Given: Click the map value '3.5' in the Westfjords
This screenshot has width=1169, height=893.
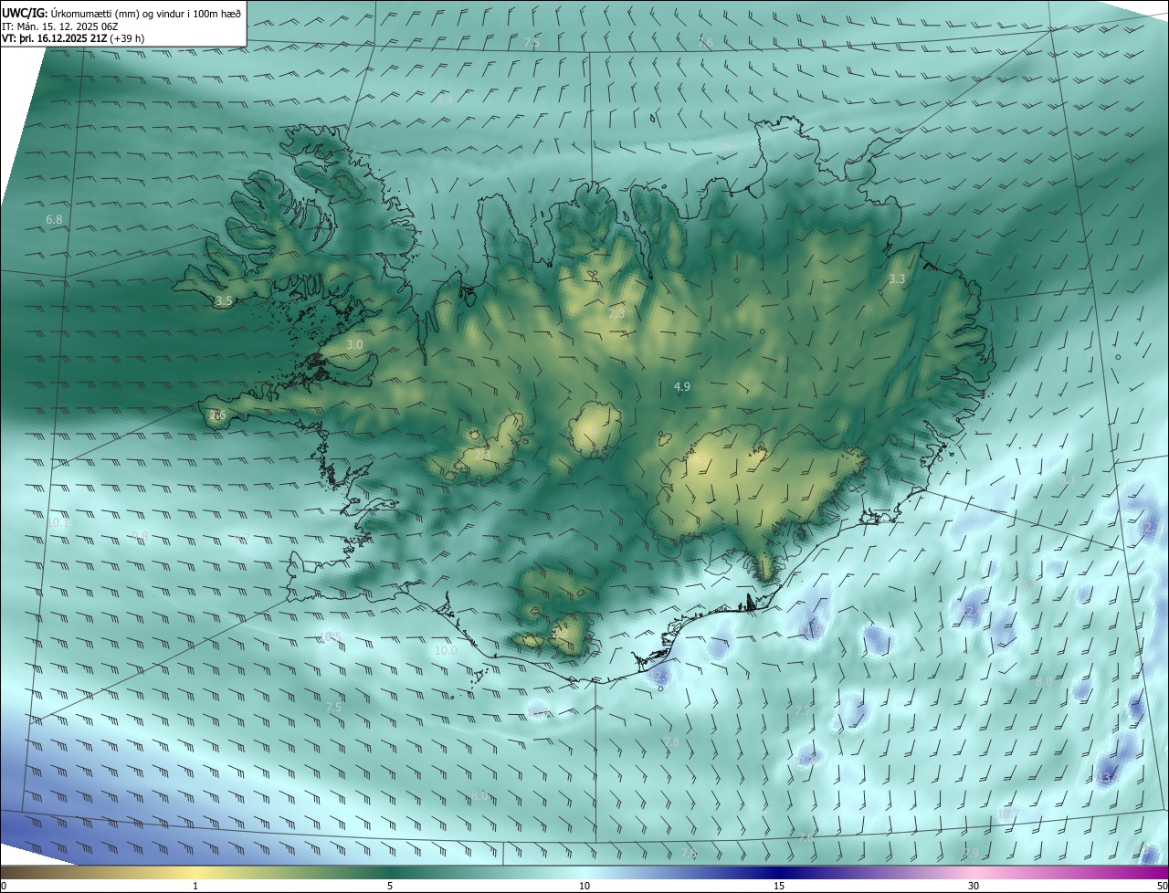Looking at the screenshot, I should [x=224, y=300].
